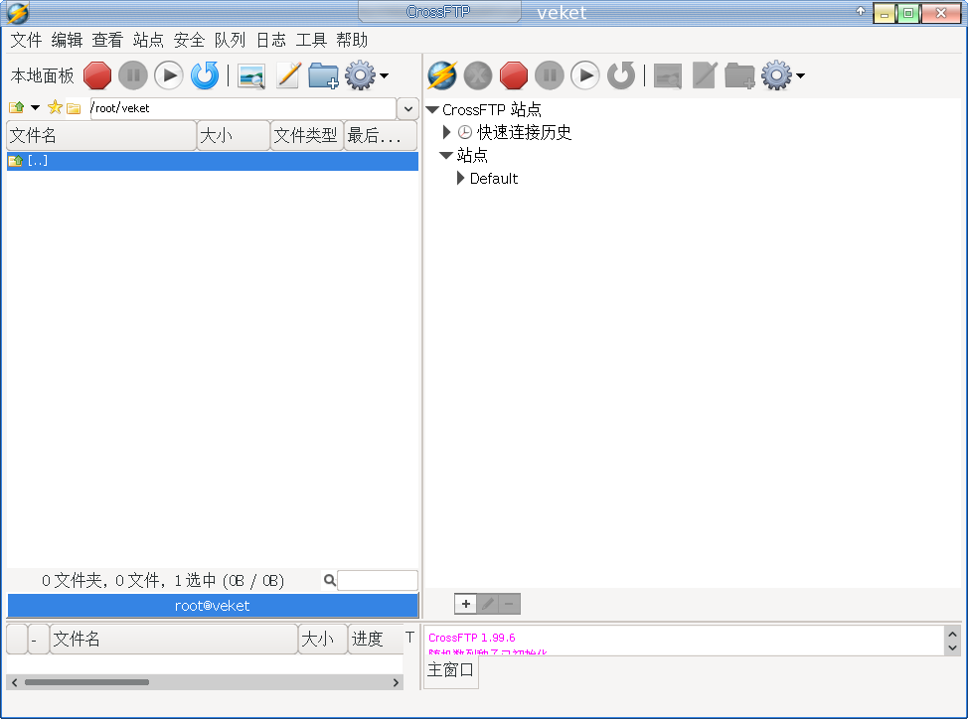This screenshot has height=719, width=968.
Task: Click the local edit pencil icon
Action: pyautogui.click(x=287, y=75)
